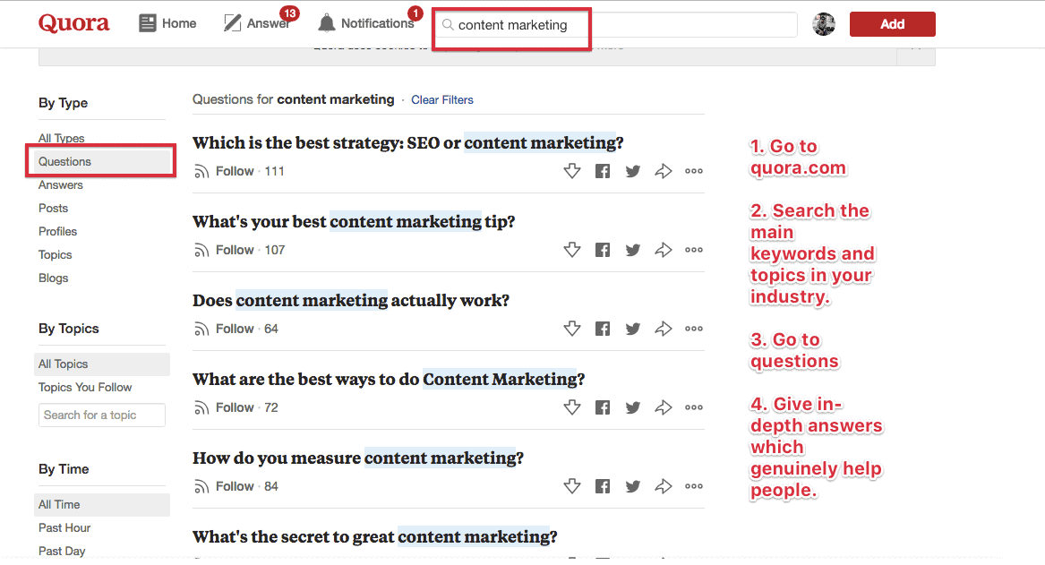Screen dimensions: 1045x565
Task: Click the red Add button
Action: [893, 24]
